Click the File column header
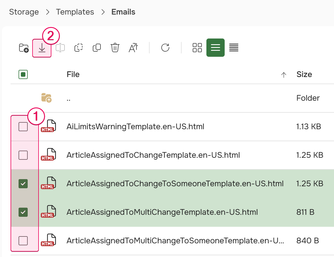Viewport: 334px width, 257px height. click(73, 74)
